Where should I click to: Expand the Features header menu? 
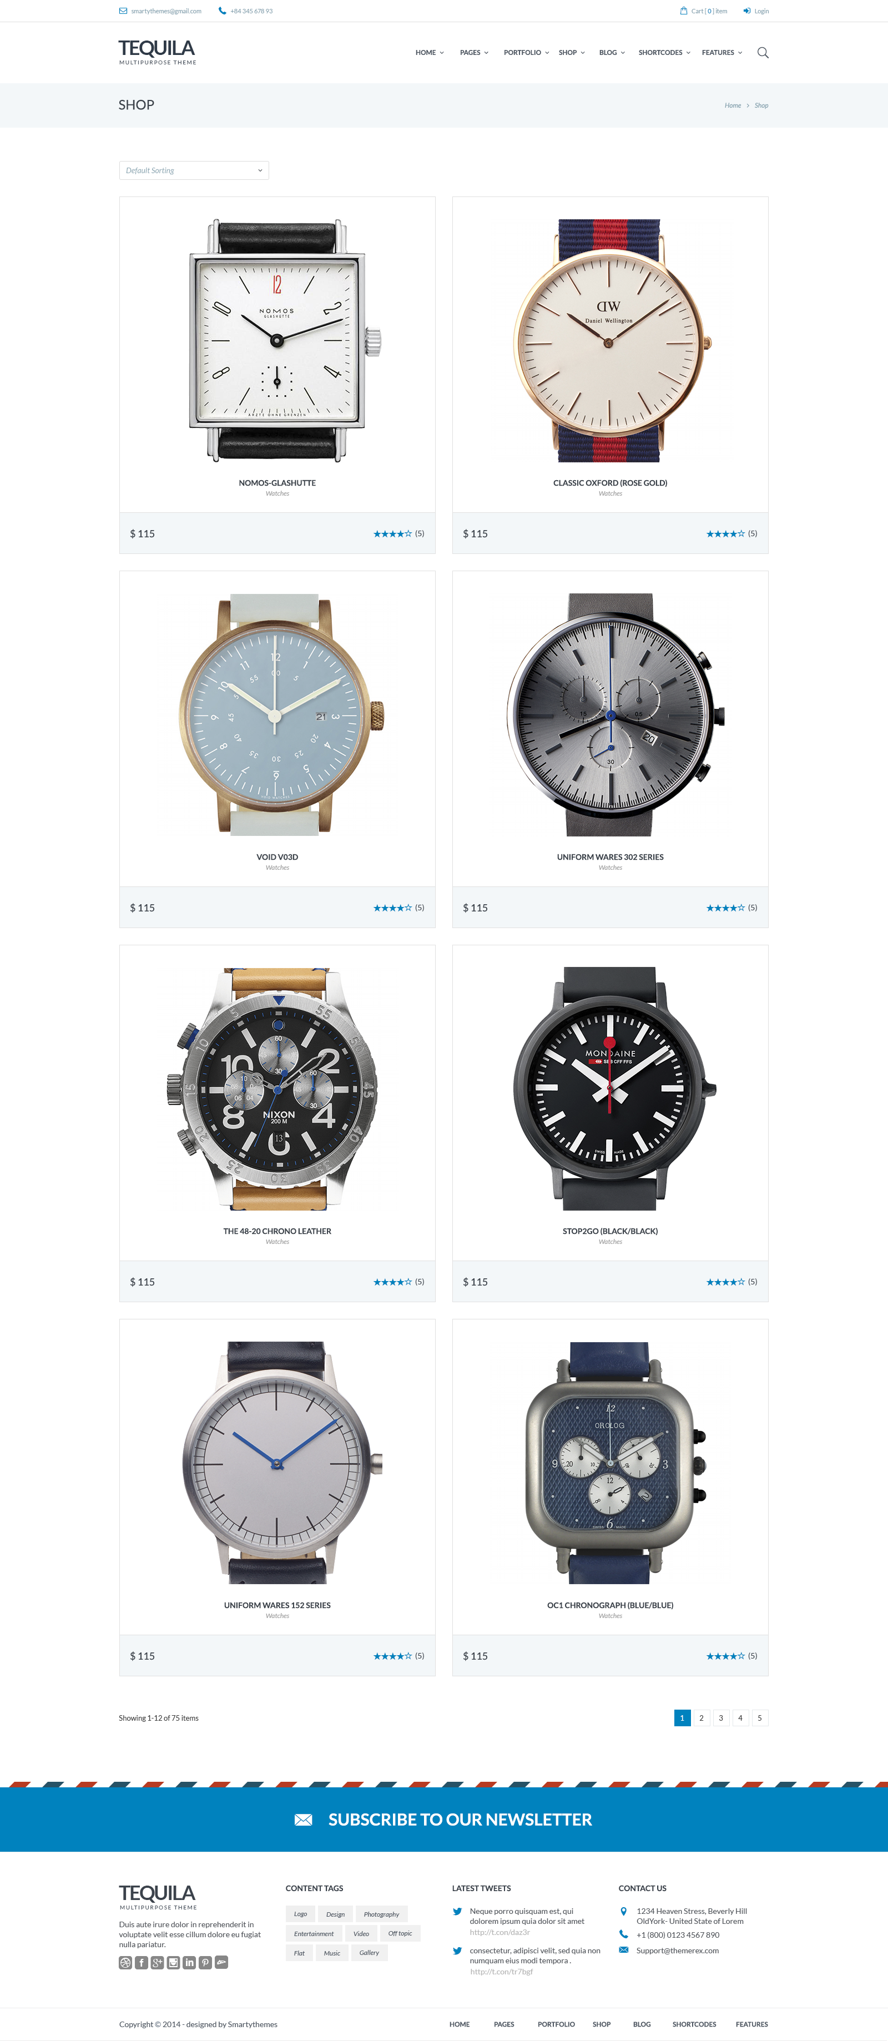(722, 52)
